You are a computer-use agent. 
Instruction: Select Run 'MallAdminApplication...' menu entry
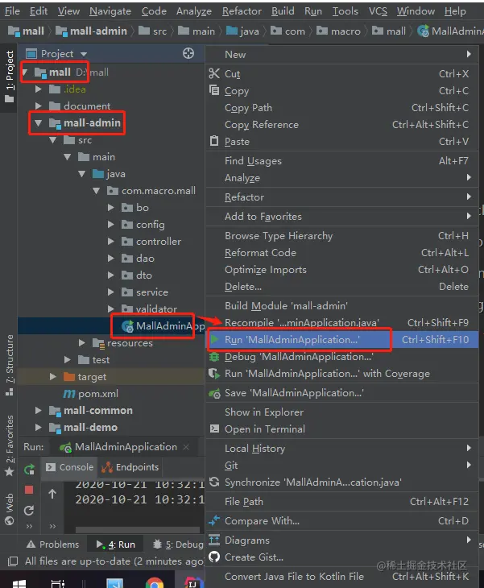click(x=342, y=339)
